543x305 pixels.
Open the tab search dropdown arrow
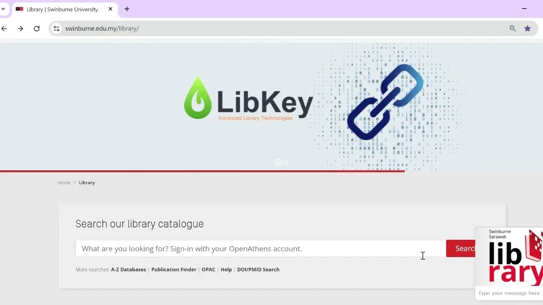(x=3, y=9)
